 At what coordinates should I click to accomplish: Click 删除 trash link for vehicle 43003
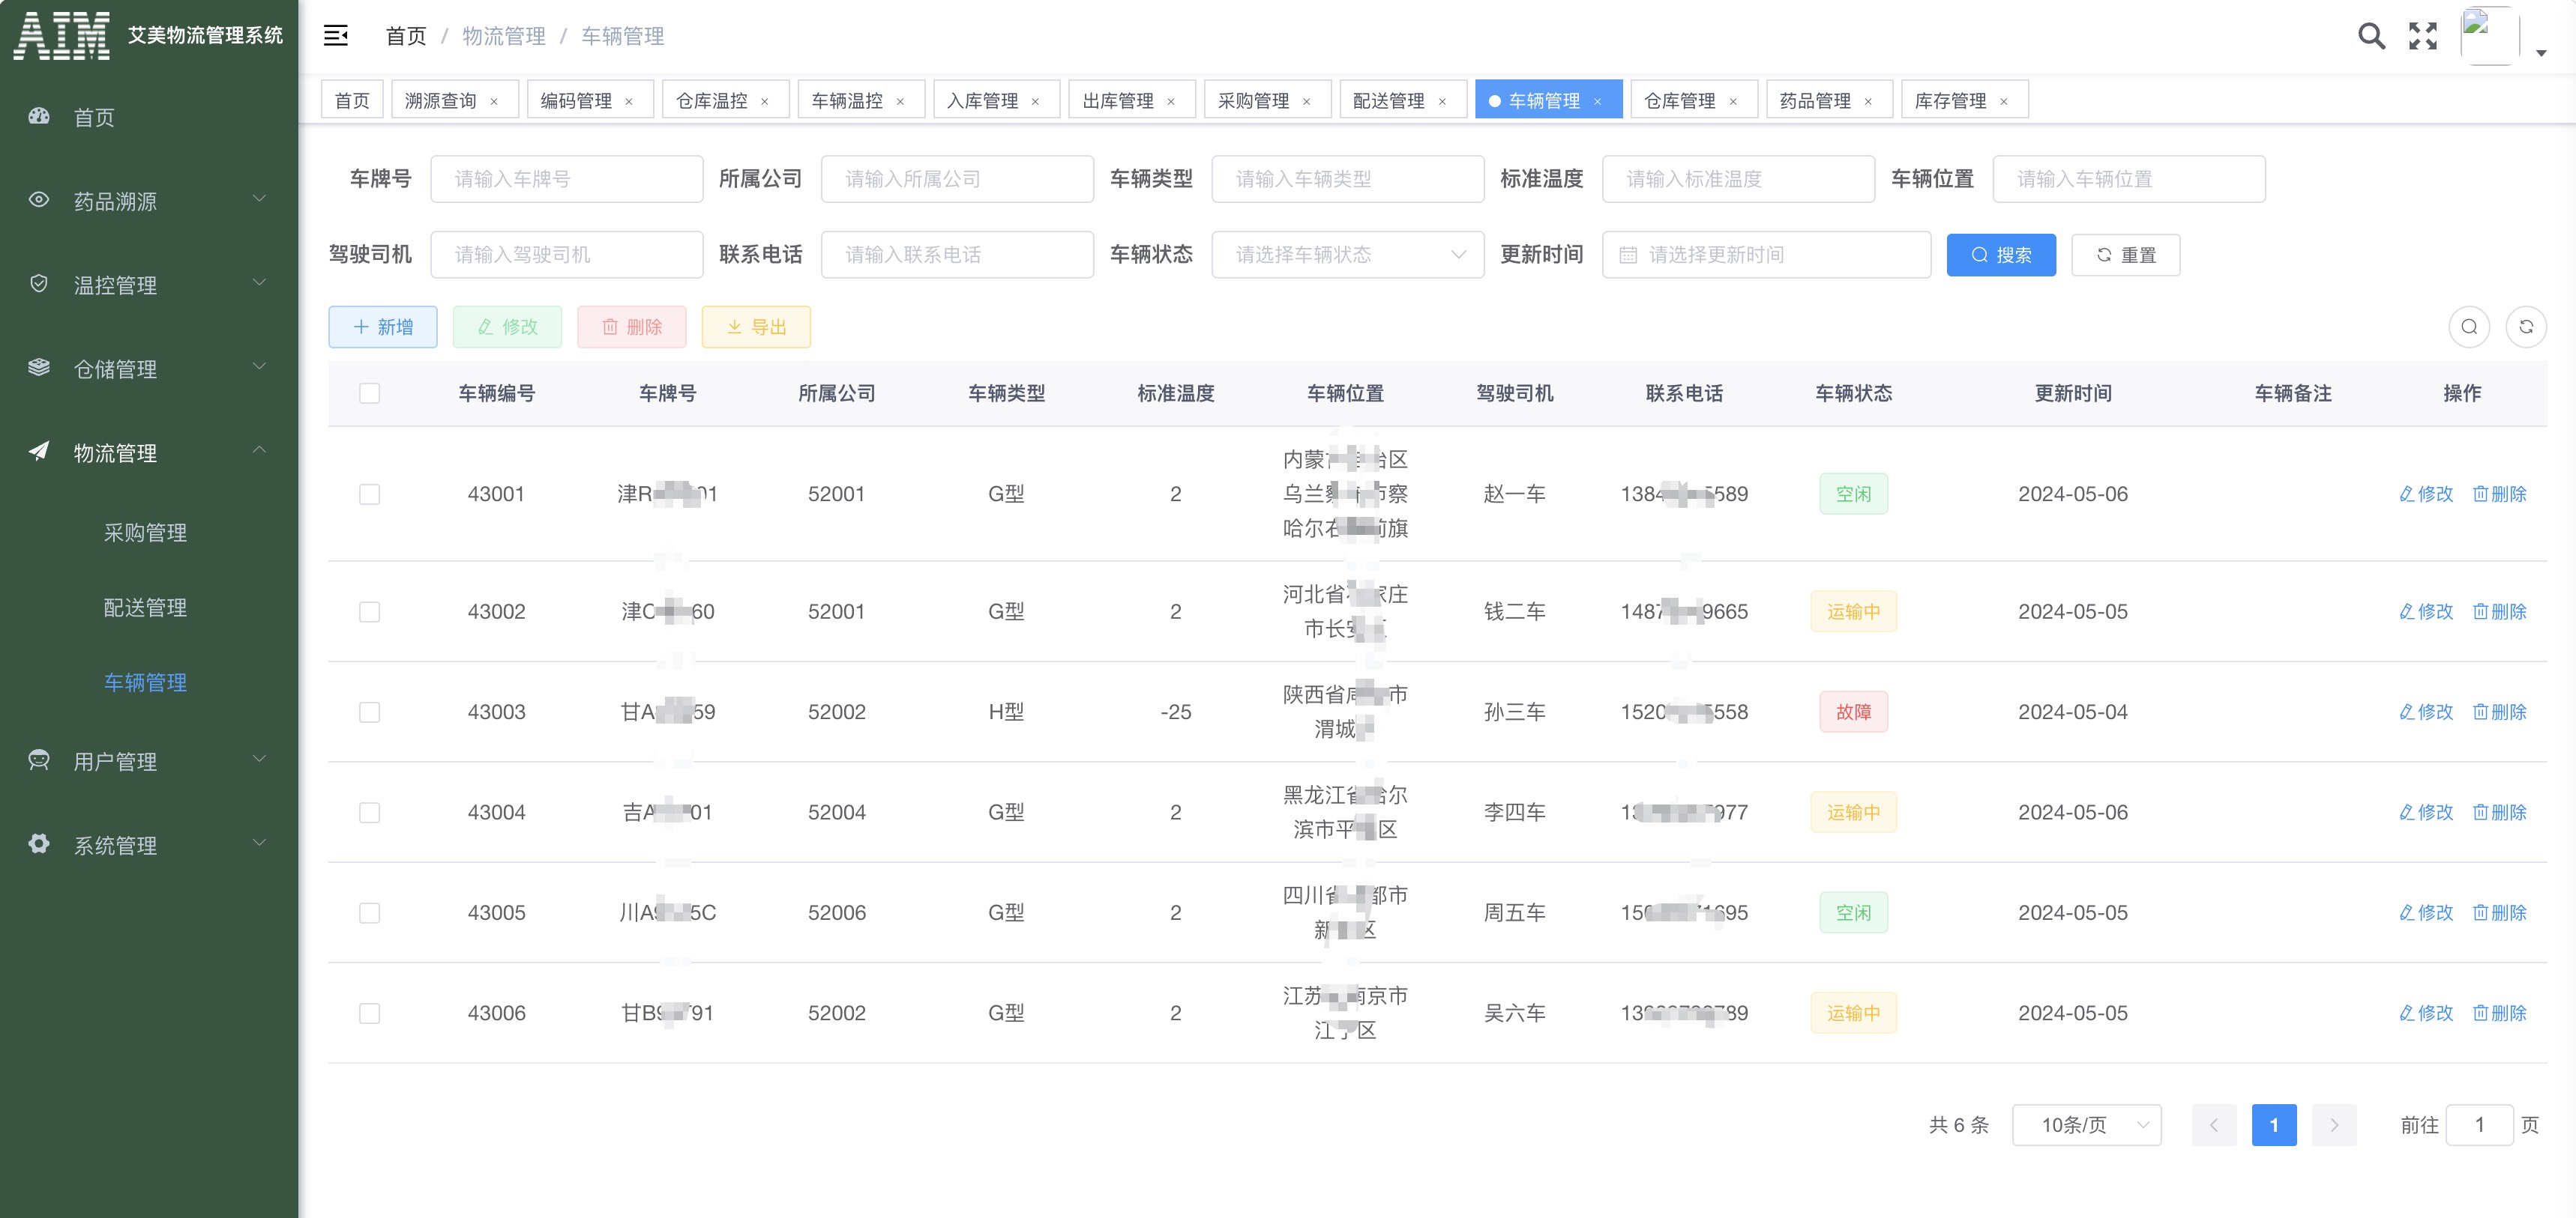(x=2499, y=712)
